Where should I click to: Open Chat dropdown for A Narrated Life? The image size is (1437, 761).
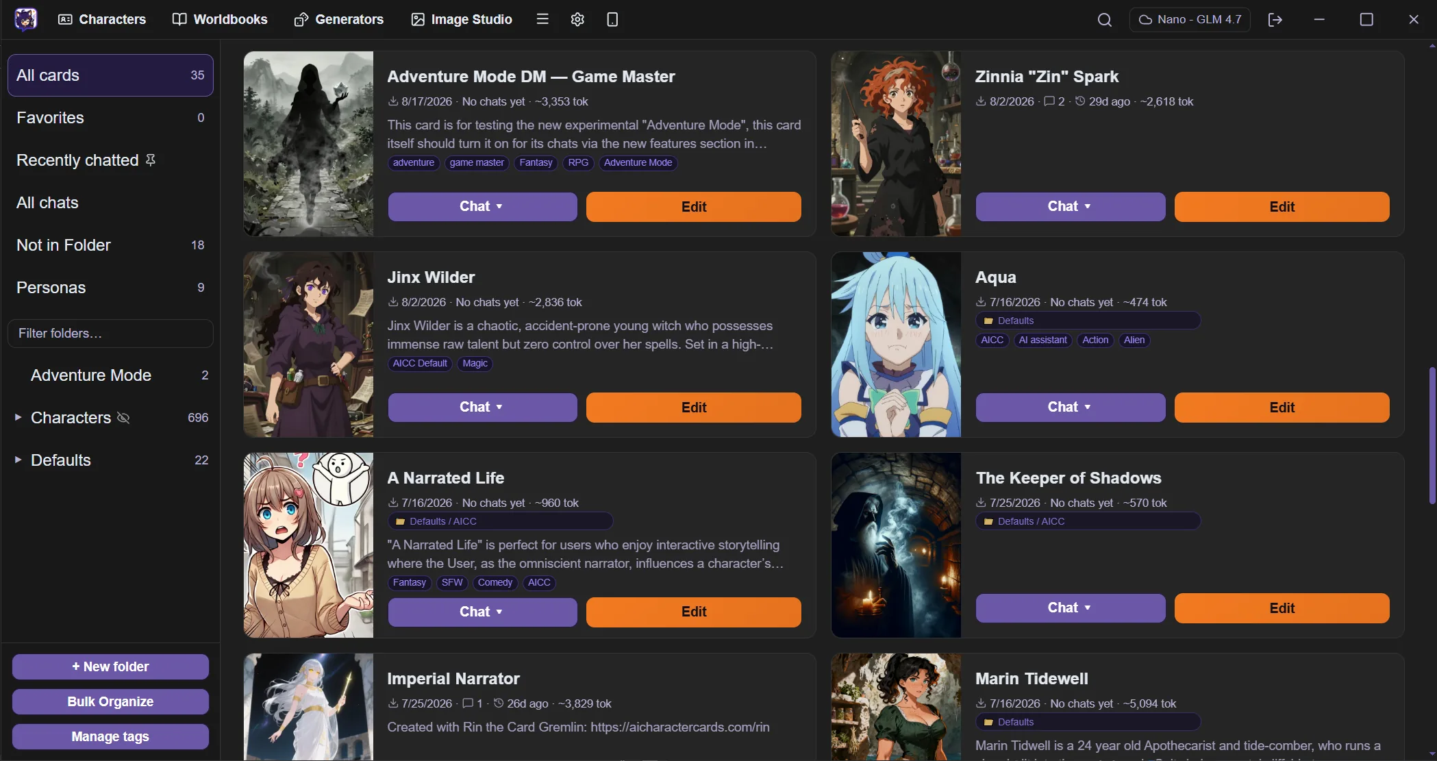coord(482,612)
